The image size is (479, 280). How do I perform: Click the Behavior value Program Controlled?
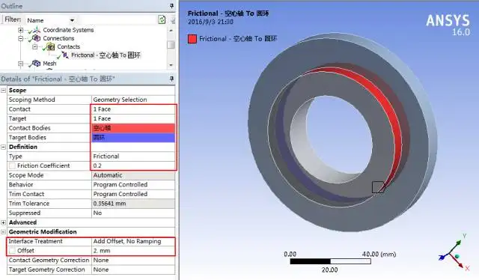[133, 185]
